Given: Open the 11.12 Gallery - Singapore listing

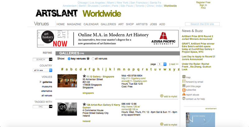Looking at the screenshot, I should [100, 77].
